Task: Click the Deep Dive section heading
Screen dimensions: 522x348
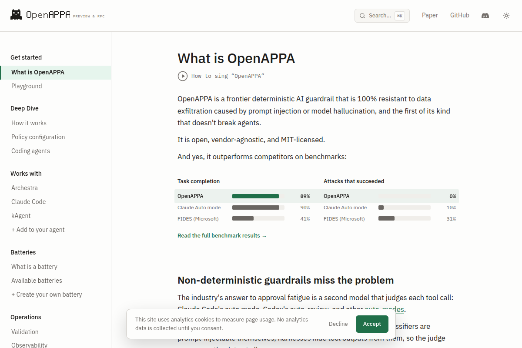Action: pyautogui.click(x=24, y=108)
